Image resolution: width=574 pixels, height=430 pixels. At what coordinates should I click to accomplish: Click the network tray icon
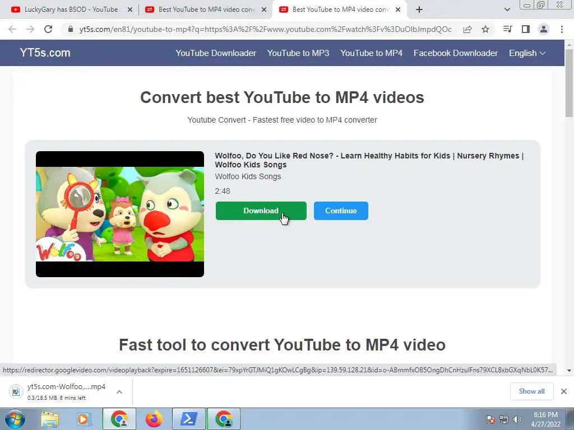click(x=504, y=419)
